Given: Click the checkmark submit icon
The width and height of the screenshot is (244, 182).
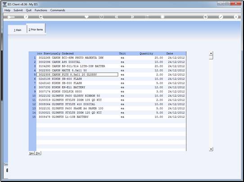Looking at the screenshot, I should pos(221,17).
